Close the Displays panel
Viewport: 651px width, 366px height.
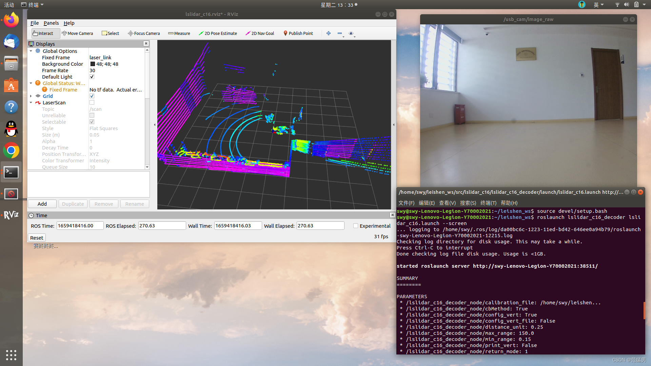coord(146,43)
